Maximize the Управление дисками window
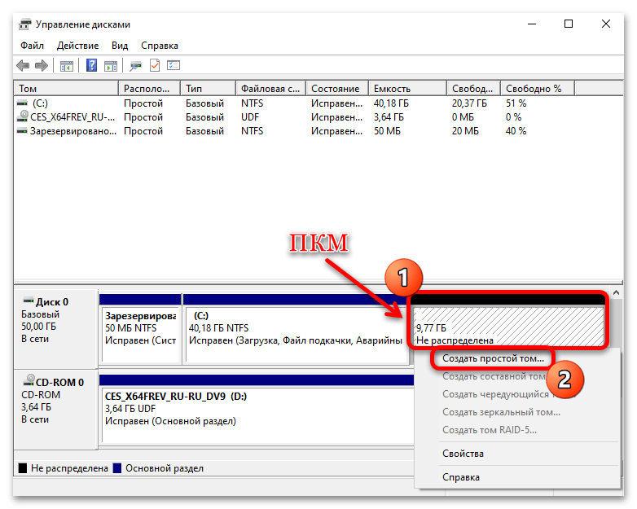 click(x=569, y=24)
